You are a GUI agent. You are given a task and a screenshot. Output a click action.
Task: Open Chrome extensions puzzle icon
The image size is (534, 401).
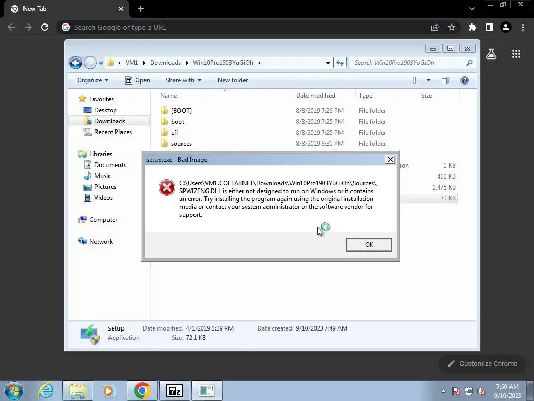click(472, 27)
